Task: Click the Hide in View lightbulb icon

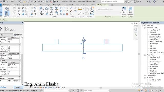Action: tap(71, 8)
